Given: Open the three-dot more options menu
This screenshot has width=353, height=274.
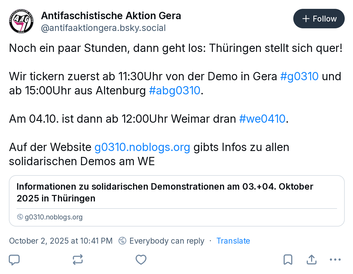Looking at the screenshot, I should (x=335, y=260).
